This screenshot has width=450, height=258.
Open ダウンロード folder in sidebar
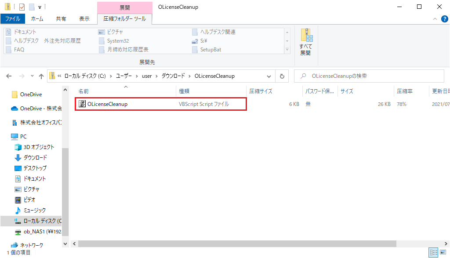coord(35,157)
